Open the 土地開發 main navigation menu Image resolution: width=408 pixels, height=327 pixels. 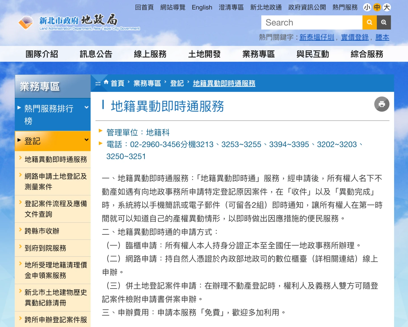pos(204,54)
